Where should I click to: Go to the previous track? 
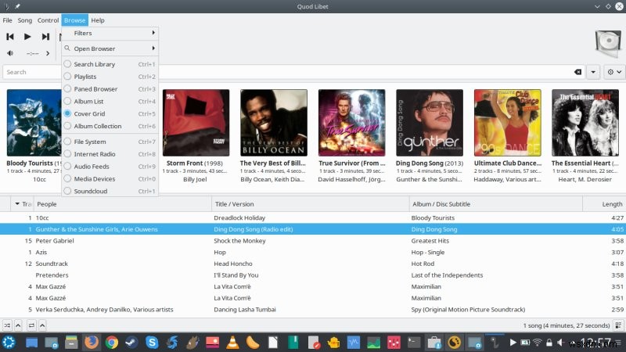[x=10, y=37]
